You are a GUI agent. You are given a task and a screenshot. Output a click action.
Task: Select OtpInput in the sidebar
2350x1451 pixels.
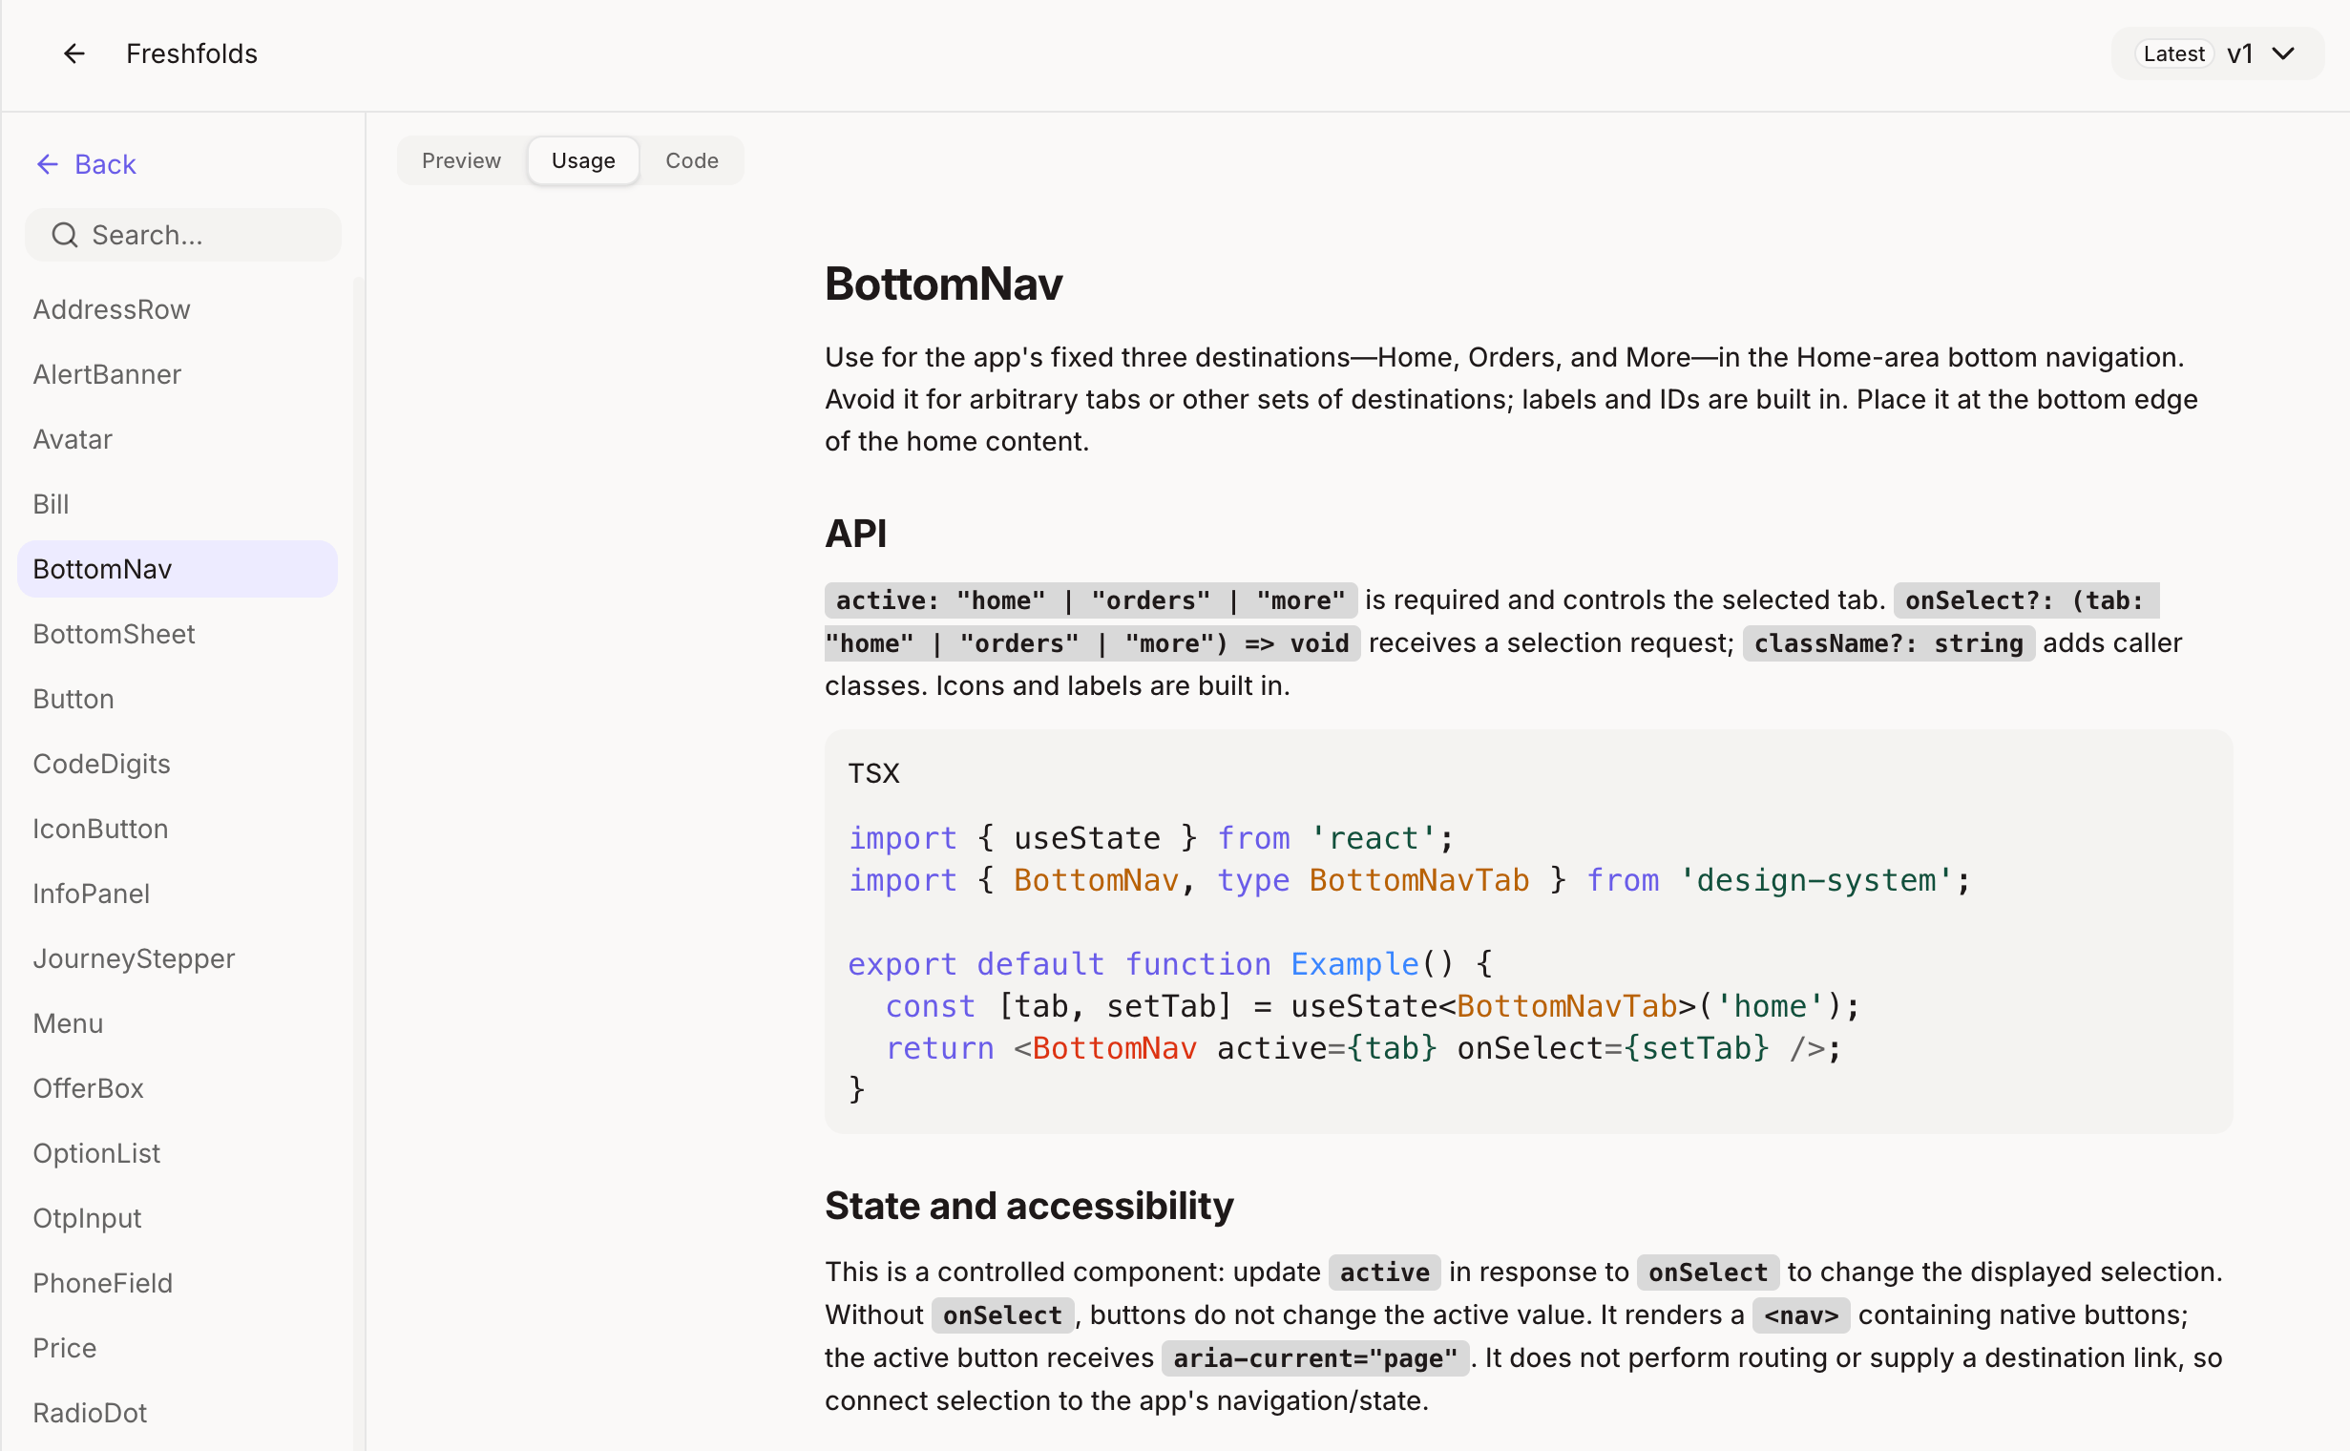(x=178, y=1218)
